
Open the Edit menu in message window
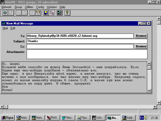coord(13,28)
